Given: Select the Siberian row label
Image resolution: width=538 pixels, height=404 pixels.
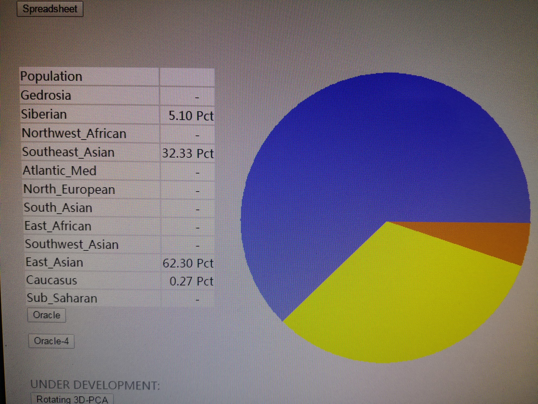Looking at the screenshot, I should pos(44,114).
